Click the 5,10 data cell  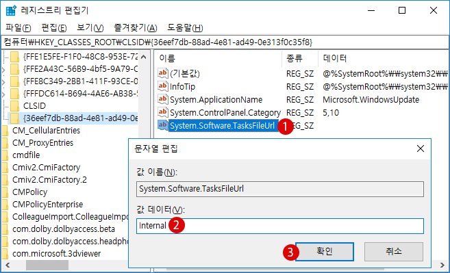[331, 112]
